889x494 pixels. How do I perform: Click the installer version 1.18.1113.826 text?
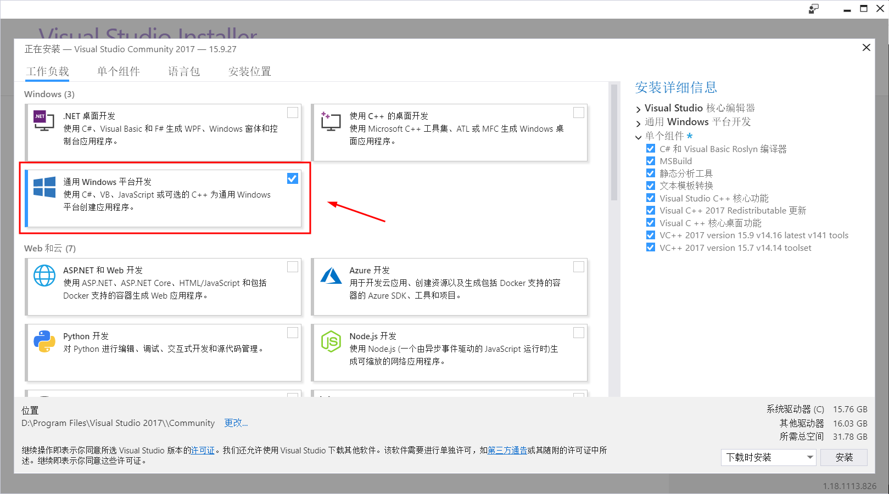click(849, 486)
